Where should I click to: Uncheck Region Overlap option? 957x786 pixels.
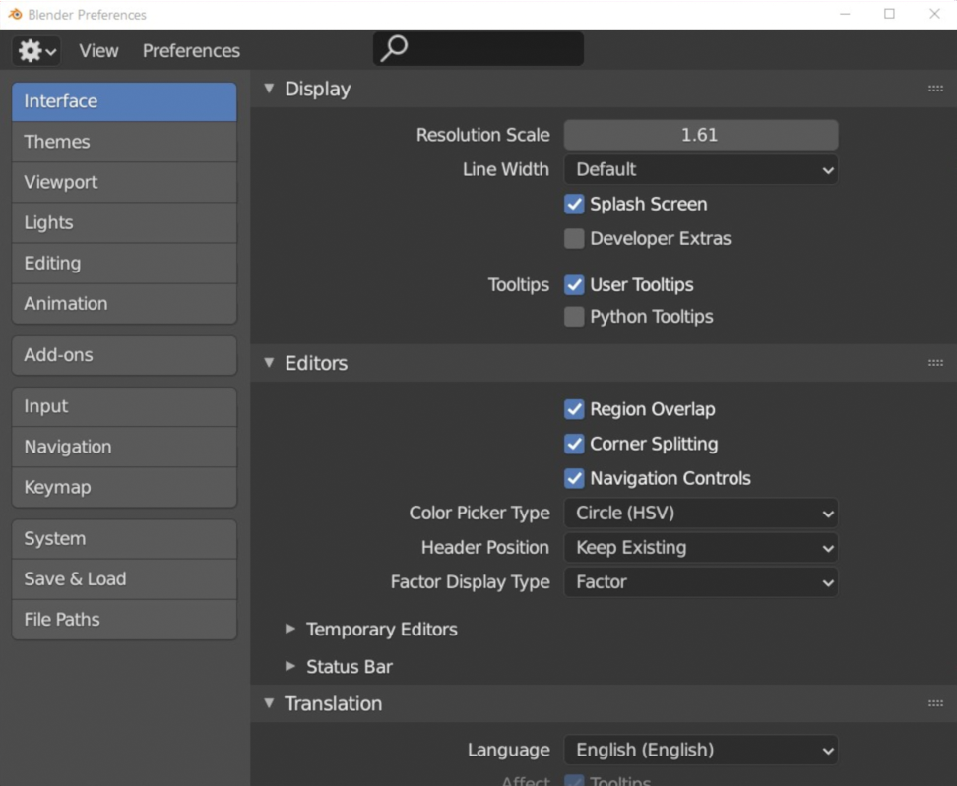(x=574, y=409)
